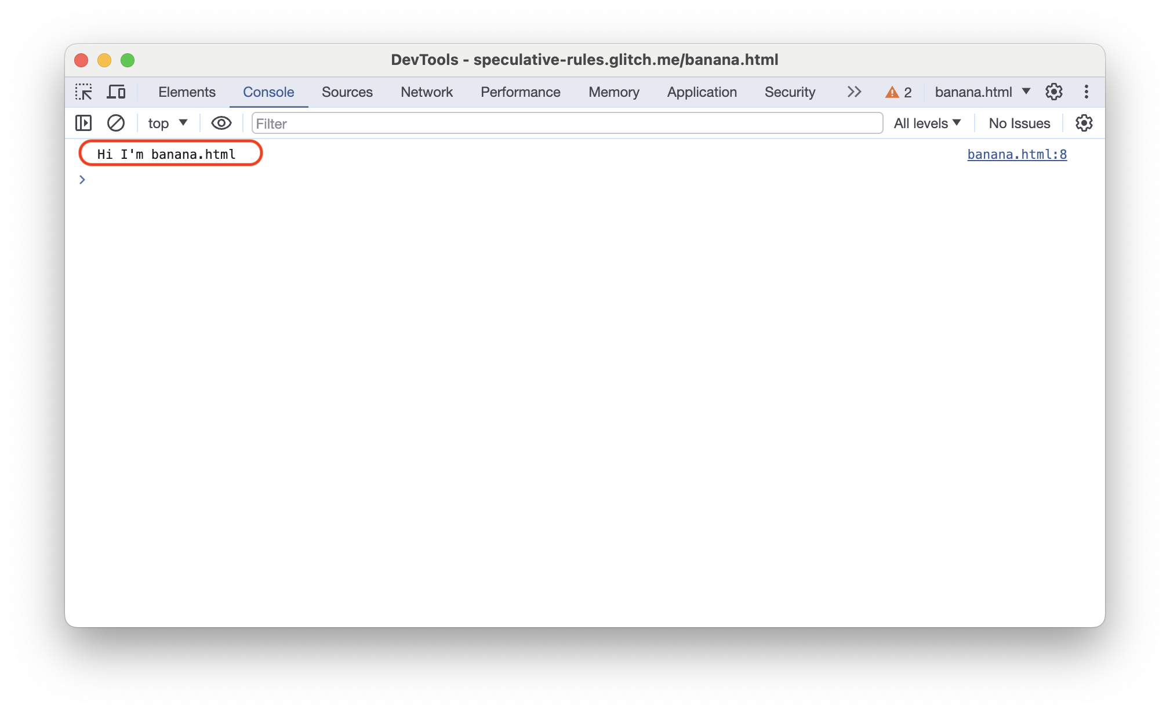The image size is (1170, 713).
Task: Click the sidebar toggle icon
Action: [x=83, y=123]
